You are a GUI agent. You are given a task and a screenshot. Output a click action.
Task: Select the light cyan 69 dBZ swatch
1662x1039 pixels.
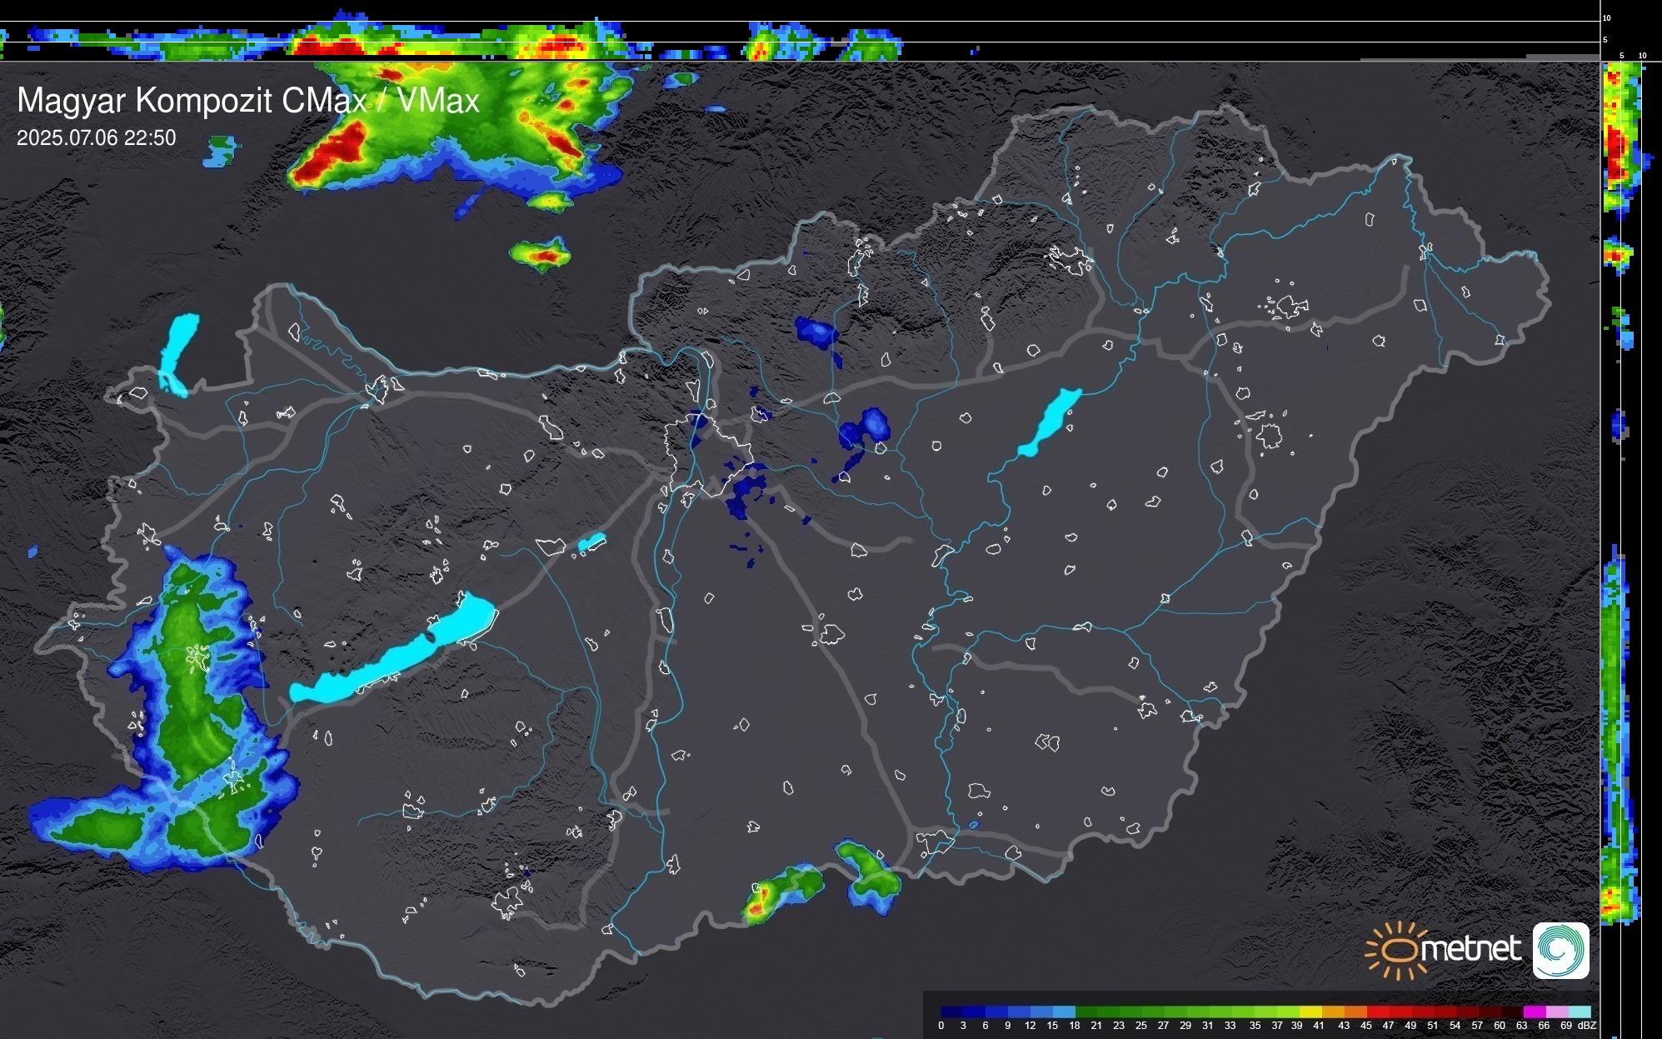click(x=1580, y=1012)
